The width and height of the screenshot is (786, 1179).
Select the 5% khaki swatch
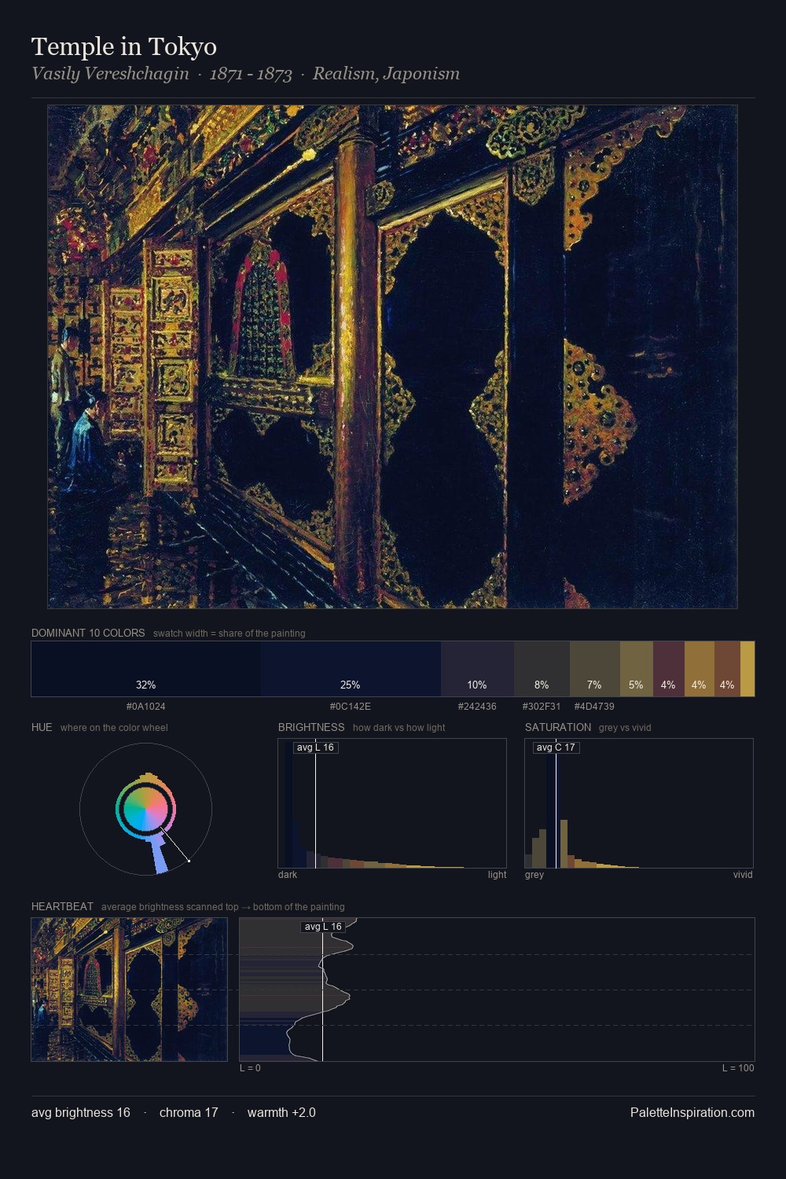637,669
